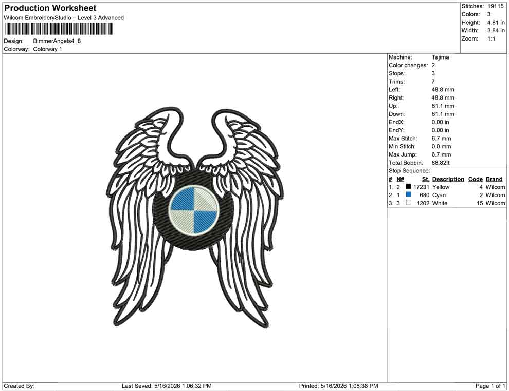
Task: Click the cyan color swatch in stop sequence
Action: [408, 194]
